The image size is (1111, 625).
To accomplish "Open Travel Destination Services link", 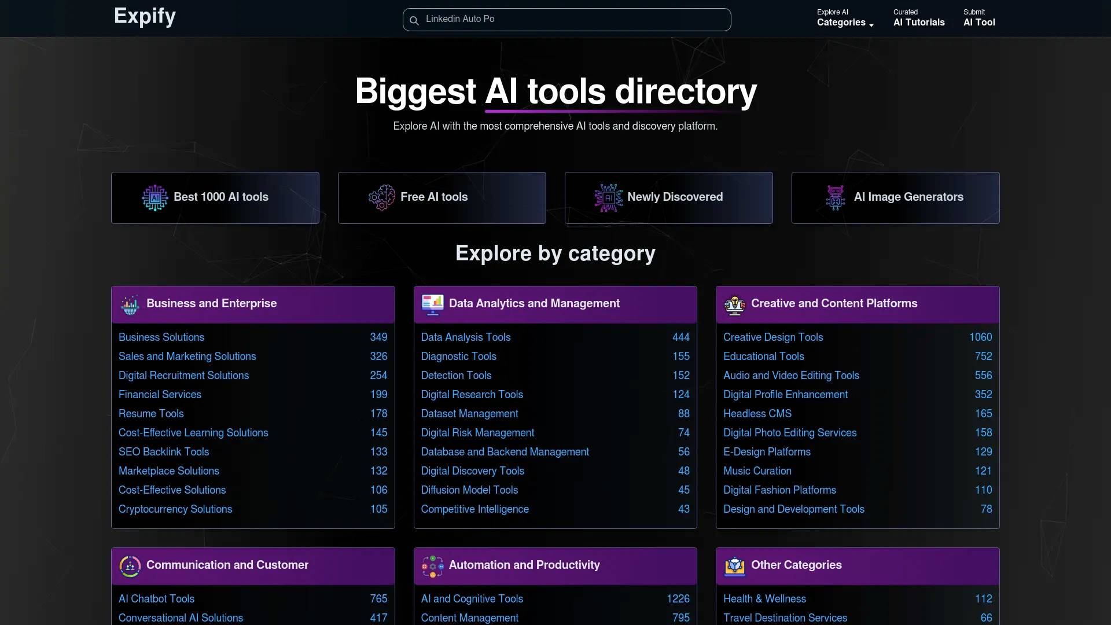I will [785, 617].
